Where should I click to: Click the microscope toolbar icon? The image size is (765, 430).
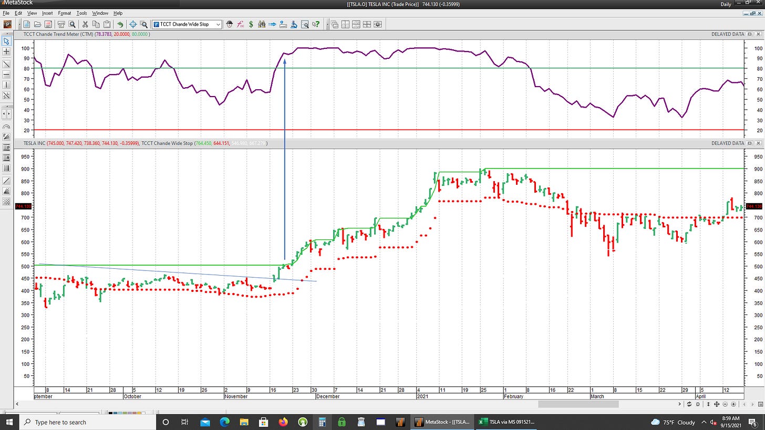pos(294,24)
